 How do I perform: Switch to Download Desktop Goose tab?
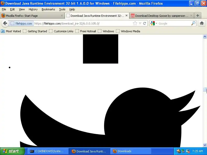(162, 16)
